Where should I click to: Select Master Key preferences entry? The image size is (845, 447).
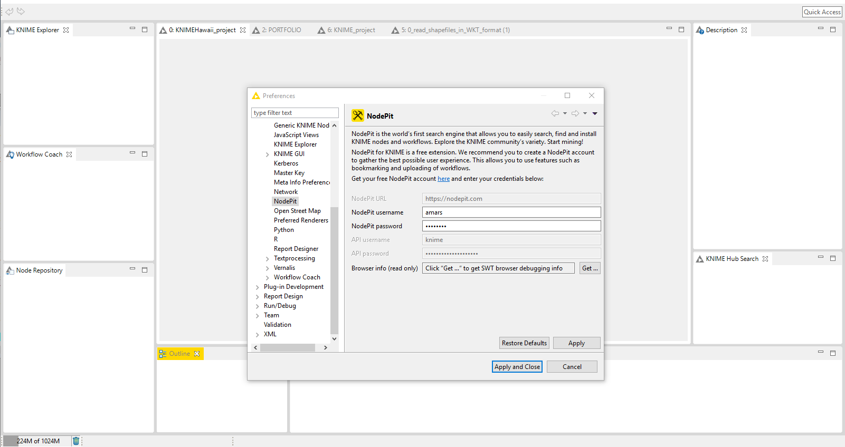tap(289, 173)
